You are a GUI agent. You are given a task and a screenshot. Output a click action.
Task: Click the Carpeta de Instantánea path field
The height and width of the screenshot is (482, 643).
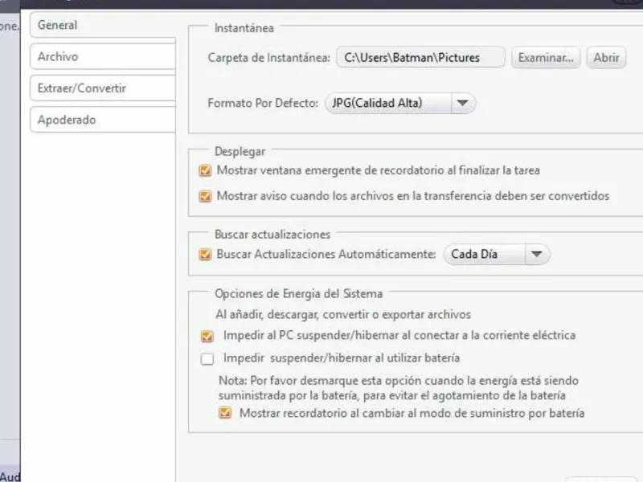point(420,57)
